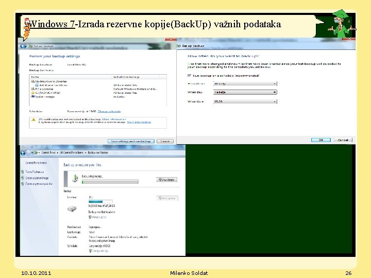Click the shield icon beside Change settings
Screen dimensions: 371x278
point(90,251)
